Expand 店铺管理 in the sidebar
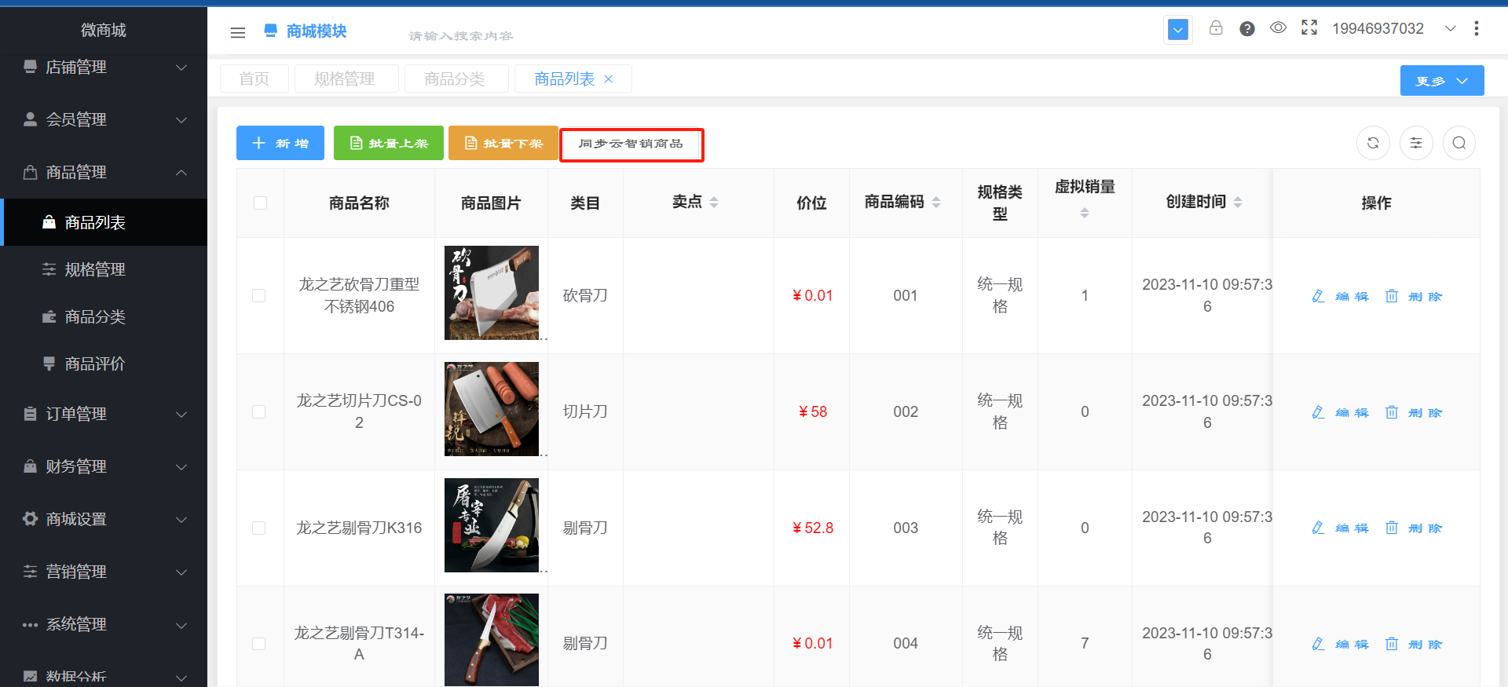The width and height of the screenshot is (1508, 687). (104, 68)
